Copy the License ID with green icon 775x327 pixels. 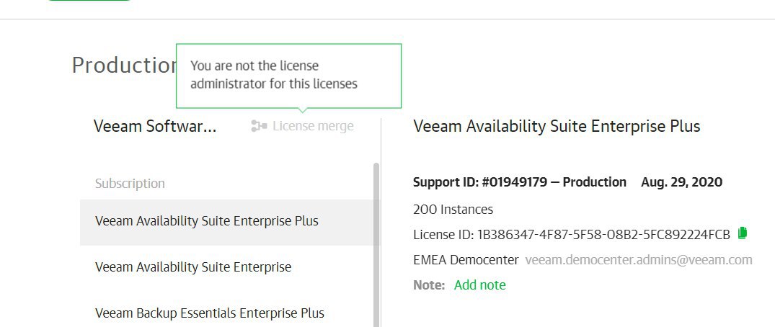coord(742,233)
